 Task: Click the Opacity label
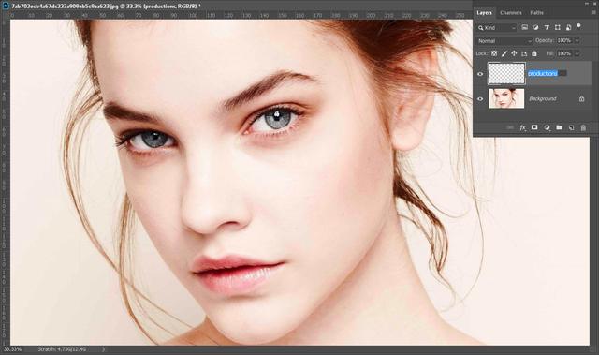(545, 40)
